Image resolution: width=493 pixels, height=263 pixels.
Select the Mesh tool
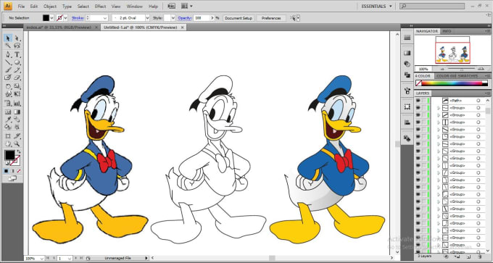[8, 112]
